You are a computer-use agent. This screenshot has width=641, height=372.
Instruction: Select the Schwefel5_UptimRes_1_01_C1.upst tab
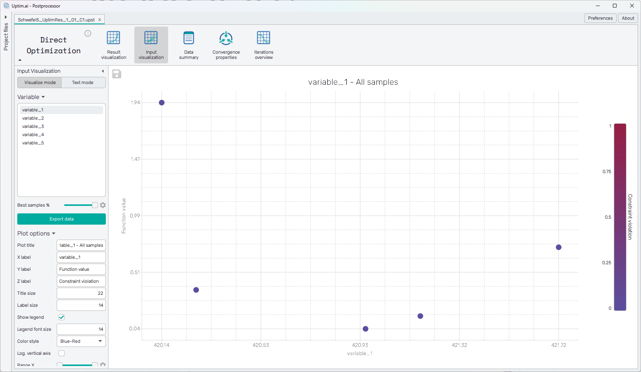(x=56, y=20)
